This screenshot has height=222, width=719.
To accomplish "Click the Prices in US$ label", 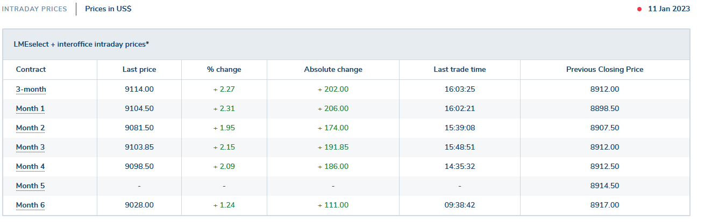I will pos(108,9).
